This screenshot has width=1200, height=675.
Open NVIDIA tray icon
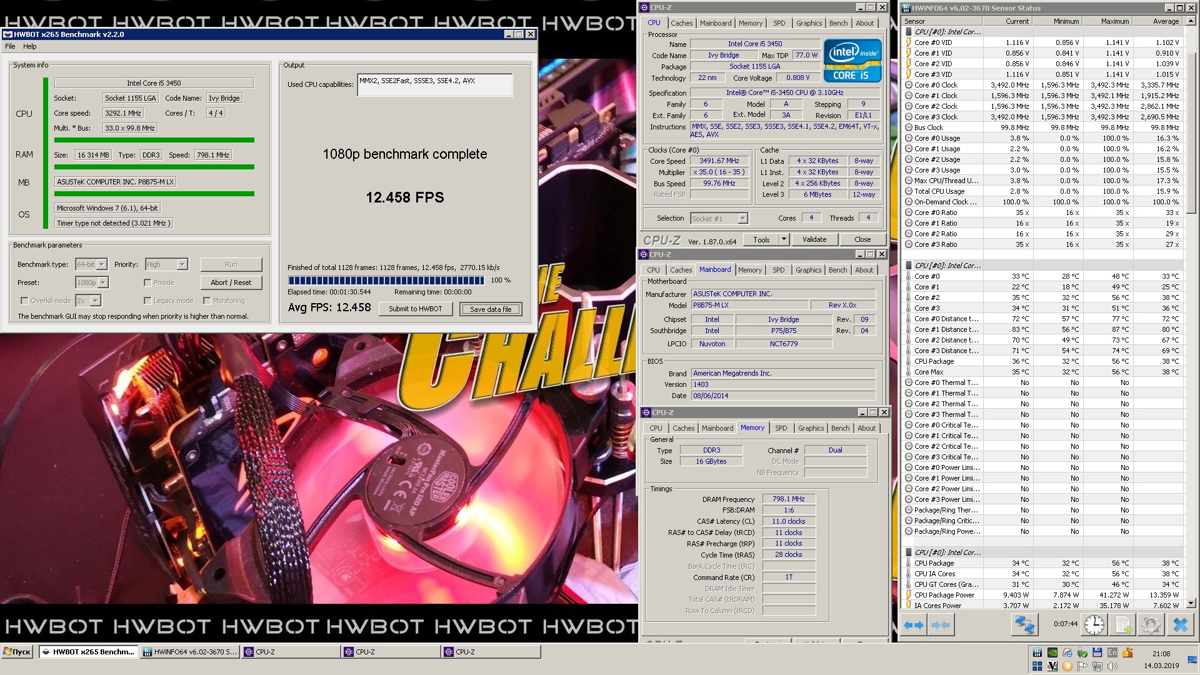click(x=1052, y=652)
